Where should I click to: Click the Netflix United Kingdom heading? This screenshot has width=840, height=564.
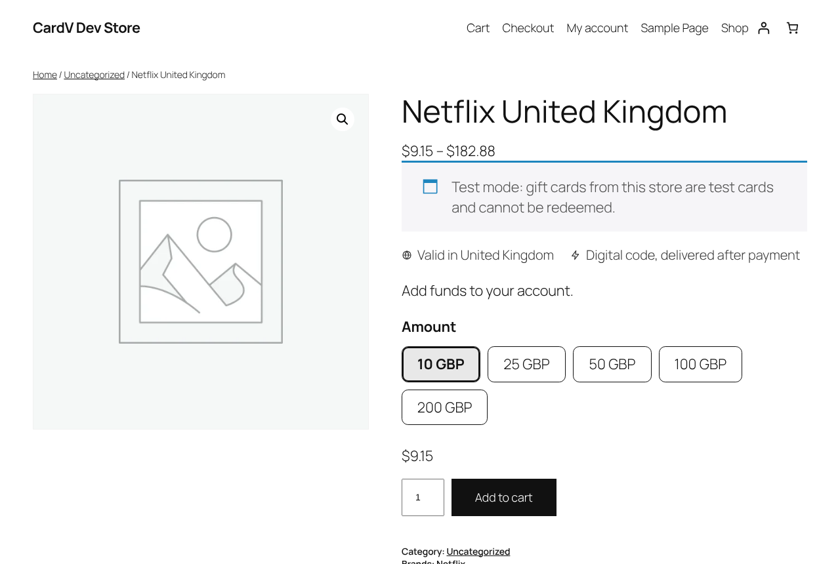tap(564, 111)
